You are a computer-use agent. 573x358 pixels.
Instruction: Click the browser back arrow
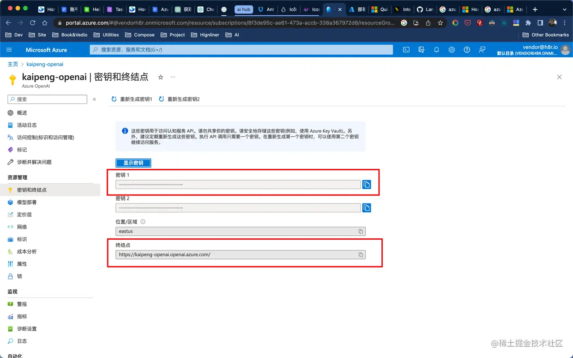[9, 23]
